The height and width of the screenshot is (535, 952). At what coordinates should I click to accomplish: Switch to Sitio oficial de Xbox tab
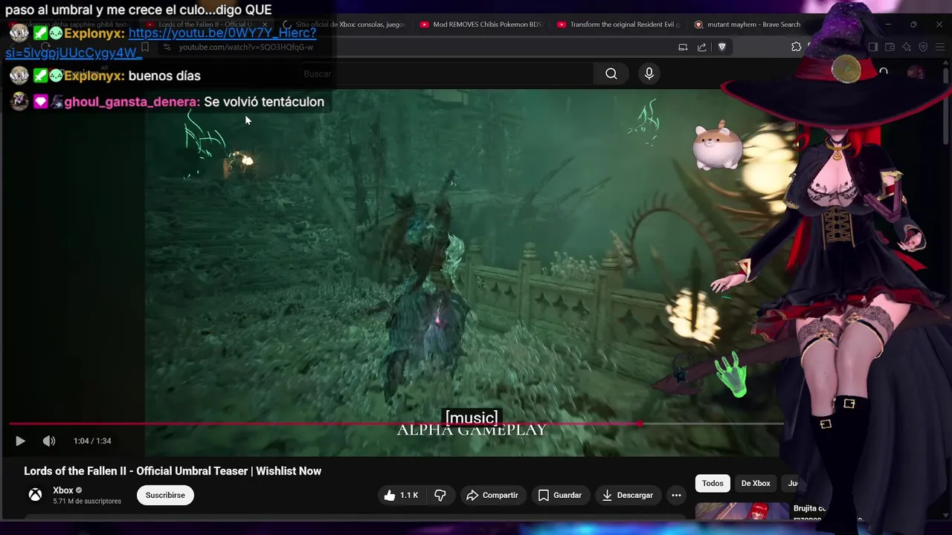point(344,25)
